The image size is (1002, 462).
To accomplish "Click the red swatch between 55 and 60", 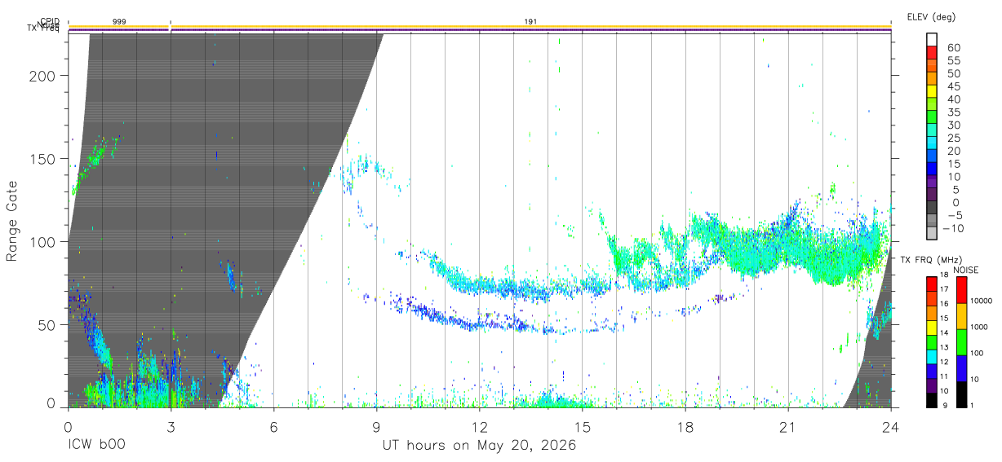I will click(932, 54).
